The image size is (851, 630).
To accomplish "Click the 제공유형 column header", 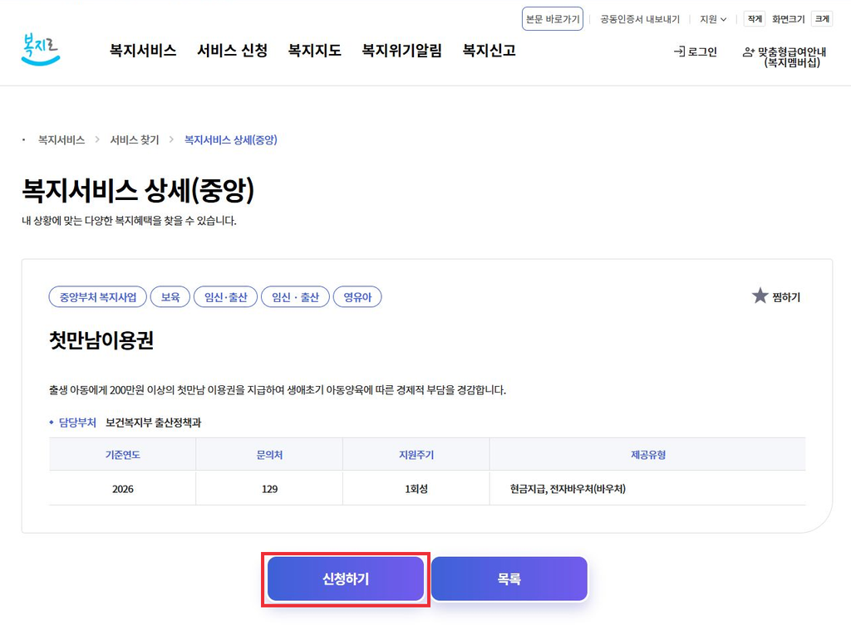I will coord(648,454).
